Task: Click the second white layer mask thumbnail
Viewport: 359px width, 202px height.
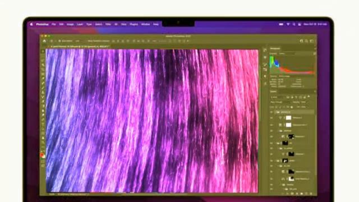Action: tap(288, 125)
